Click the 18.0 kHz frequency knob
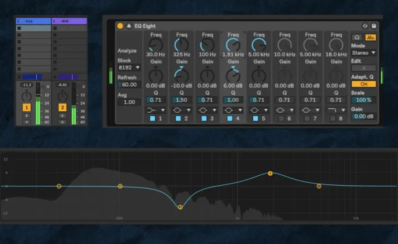Image resolution: width=398 pixels, height=244 pixels. click(336, 45)
